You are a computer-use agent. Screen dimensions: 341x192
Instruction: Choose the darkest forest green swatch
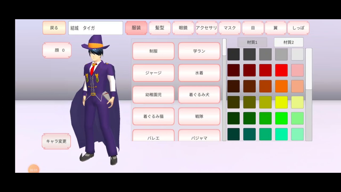click(x=233, y=118)
